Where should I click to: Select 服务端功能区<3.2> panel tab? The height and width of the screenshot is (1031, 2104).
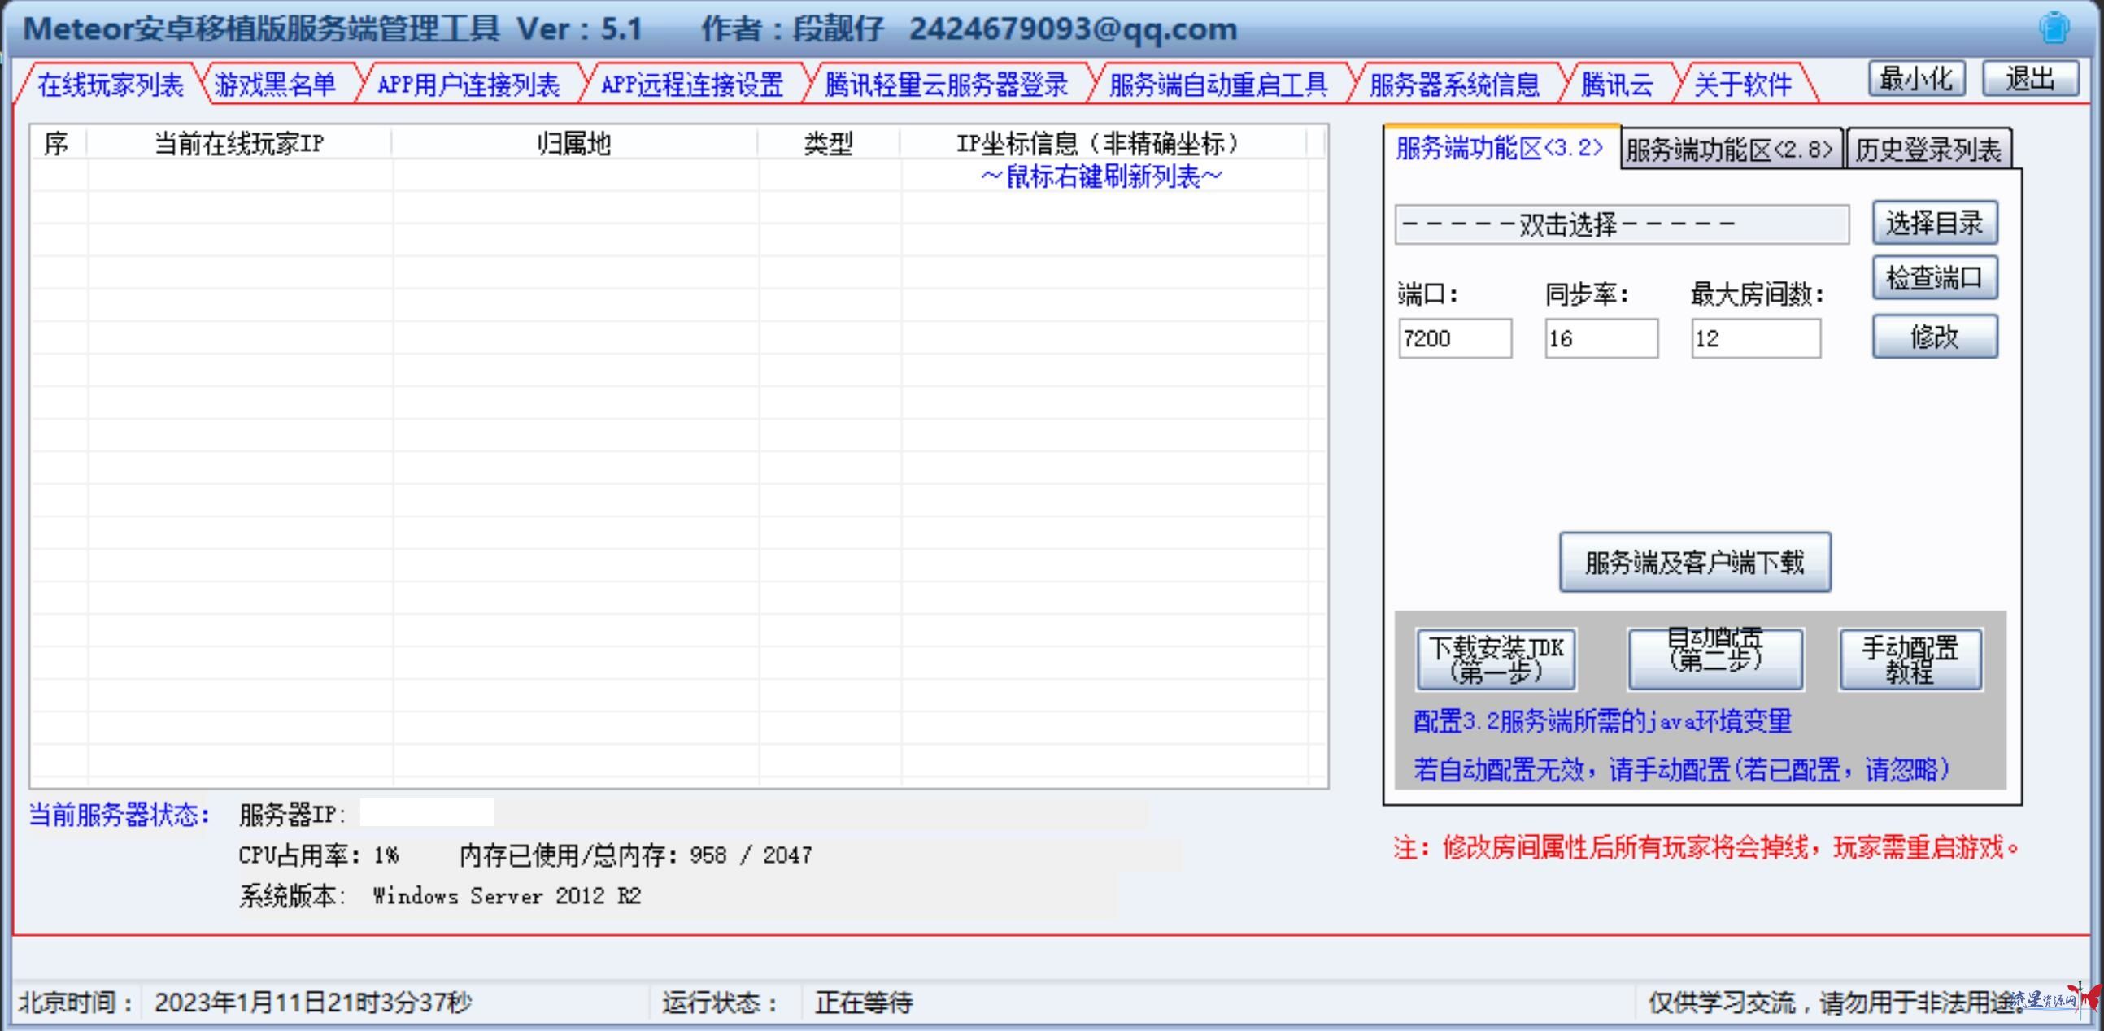coord(1501,148)
